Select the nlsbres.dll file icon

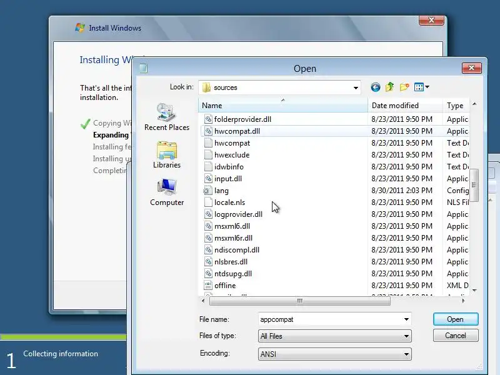click(x=208, y=262)
